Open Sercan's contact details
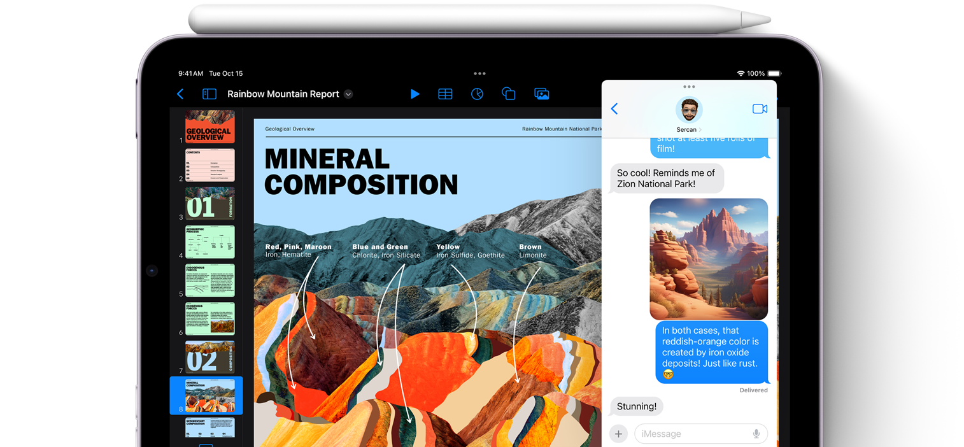The height and width of the screenshot is (447, 964). [688, 115]
